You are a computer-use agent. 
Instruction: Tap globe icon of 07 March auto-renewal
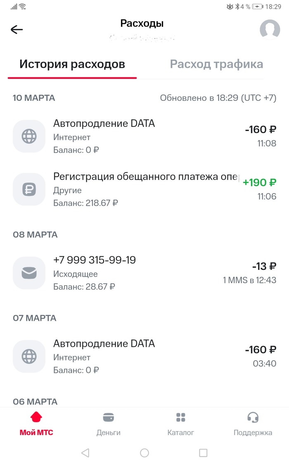(x=29, y=356)
